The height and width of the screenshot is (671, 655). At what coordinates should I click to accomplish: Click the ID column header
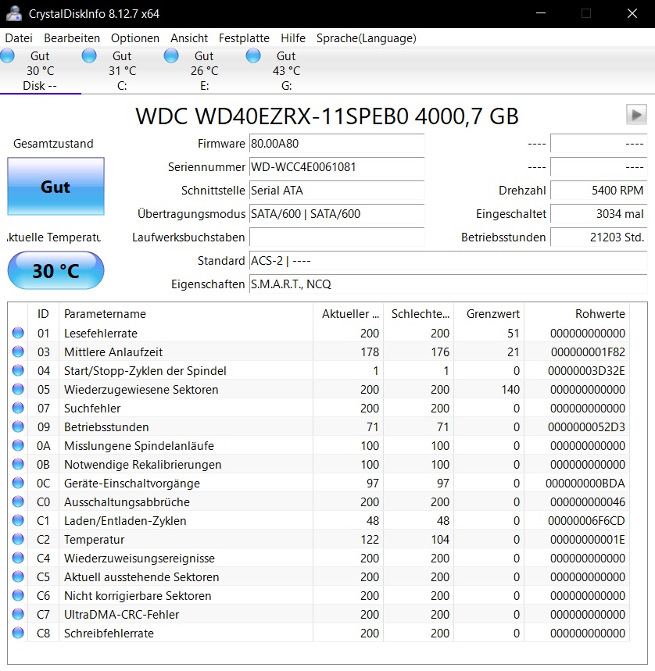click(x=43, y=314)
